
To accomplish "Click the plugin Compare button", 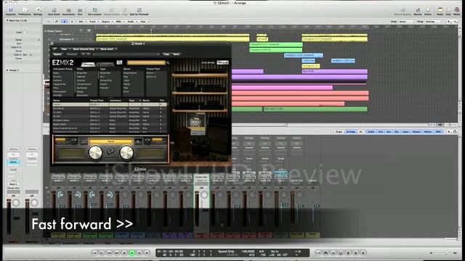I will [72, 54].
